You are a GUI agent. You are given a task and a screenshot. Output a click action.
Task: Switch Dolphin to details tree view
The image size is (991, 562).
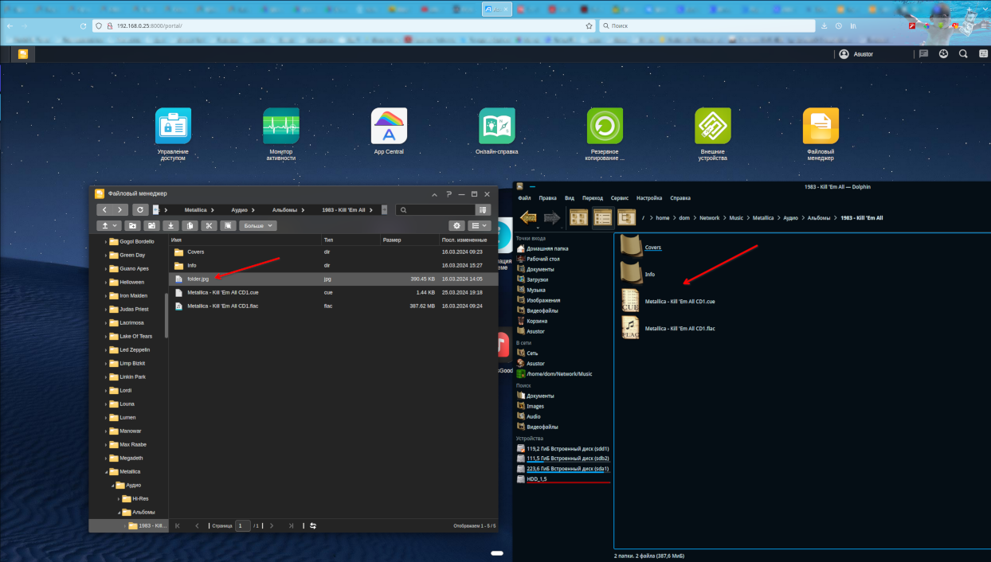tap(627, 217)
